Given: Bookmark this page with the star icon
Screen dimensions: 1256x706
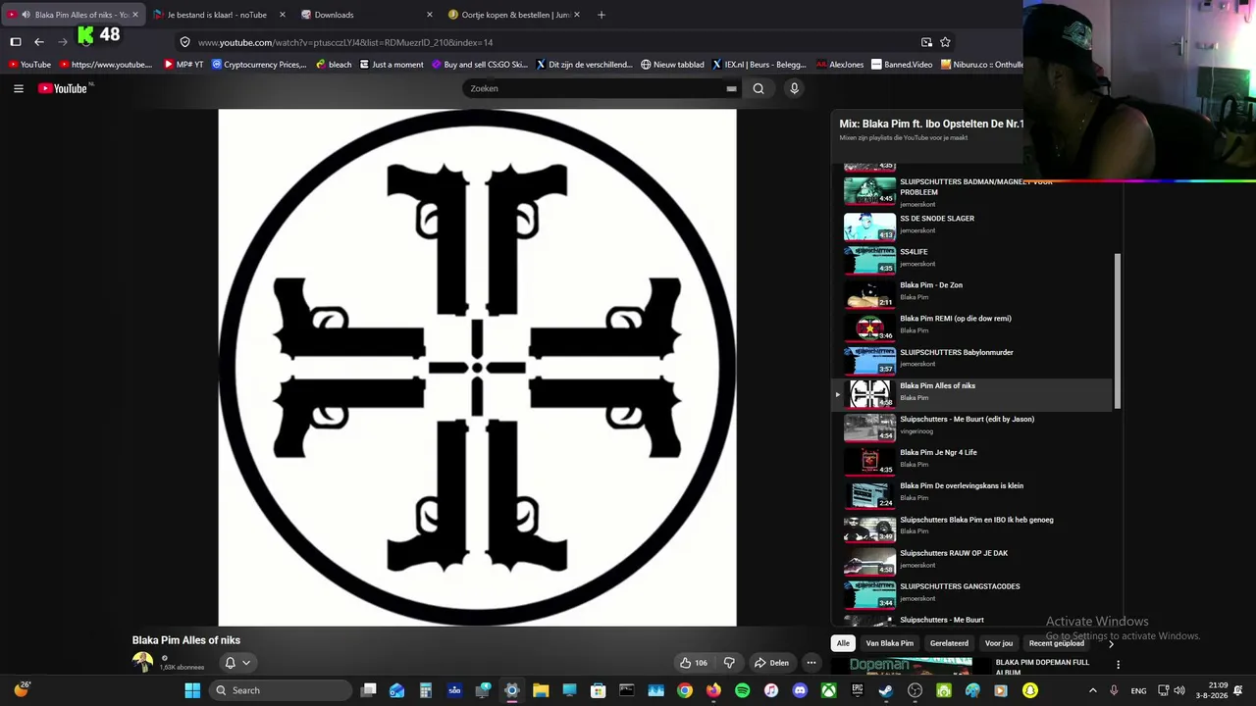Looking at the screenshot, I should (x=945, y=42).
